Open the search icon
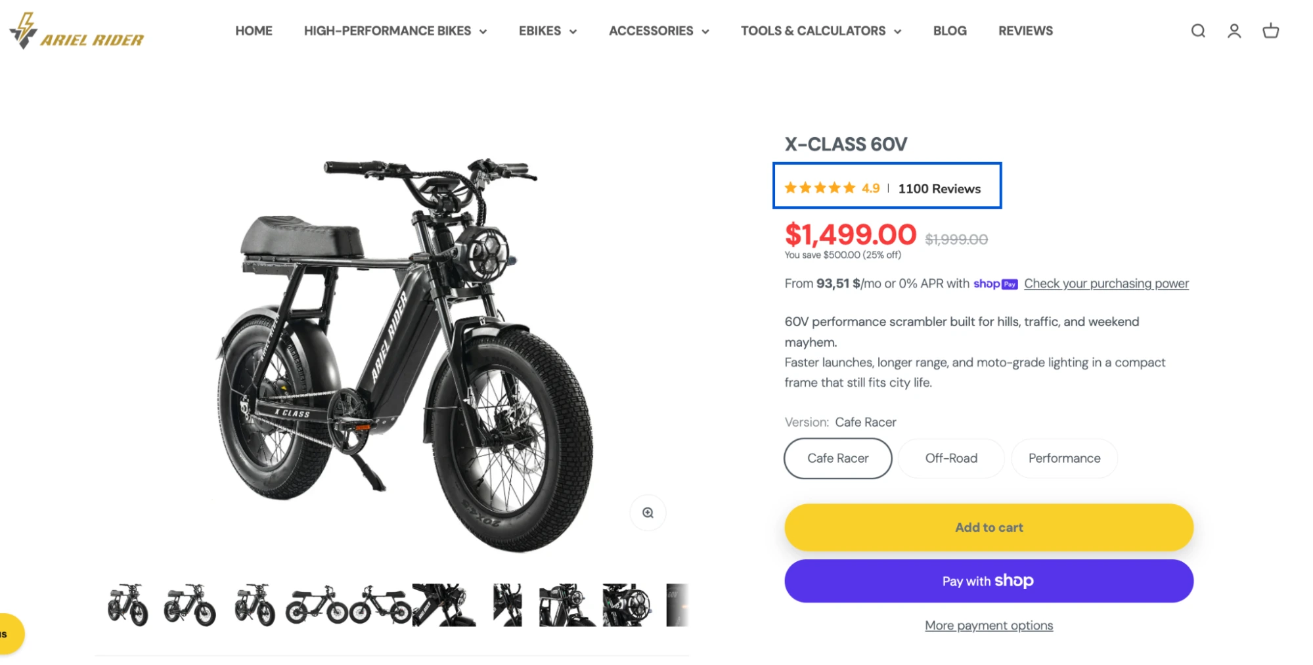The image size is (1313, 665). [x=1197, y=31]
